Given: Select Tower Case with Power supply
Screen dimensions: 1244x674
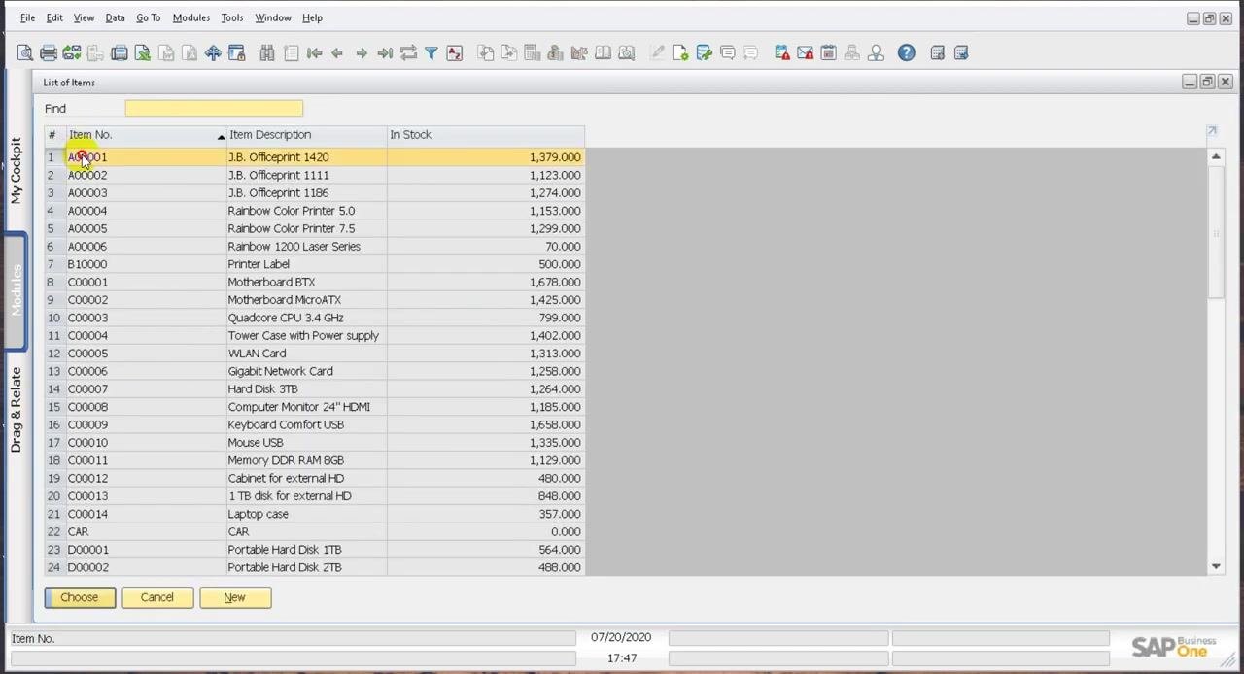Looking at the screenshot, I should click(x=314, y=335).
